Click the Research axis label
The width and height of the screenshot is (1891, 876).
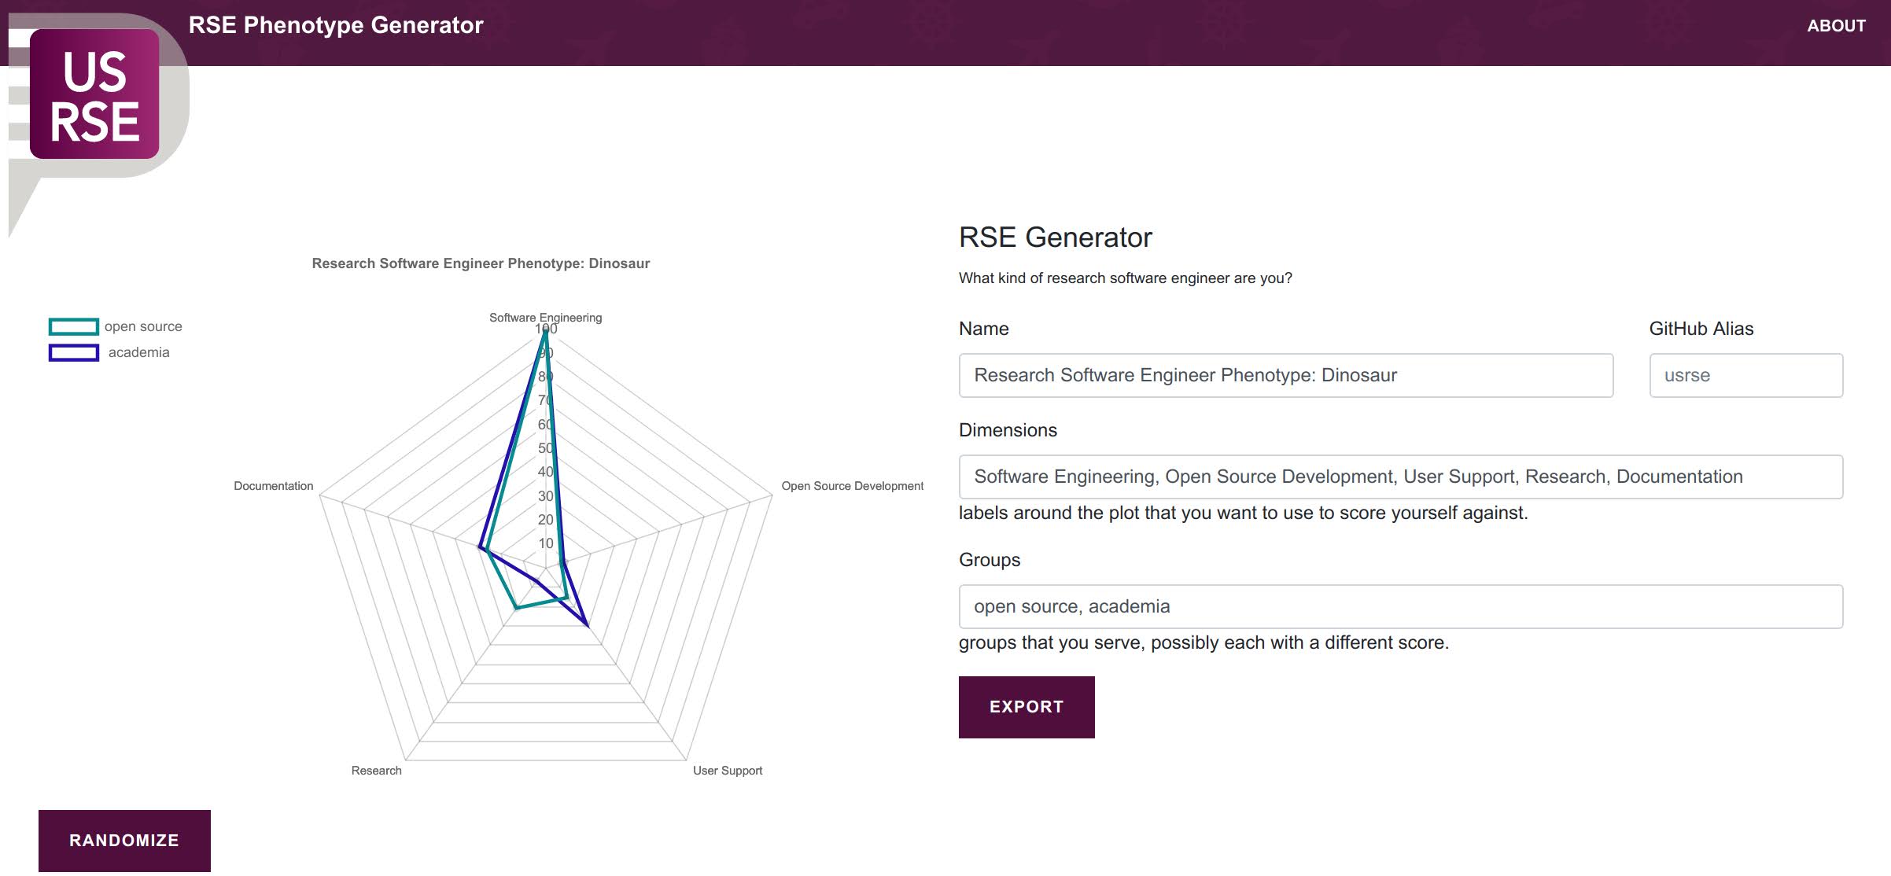[x=376, y=771]
